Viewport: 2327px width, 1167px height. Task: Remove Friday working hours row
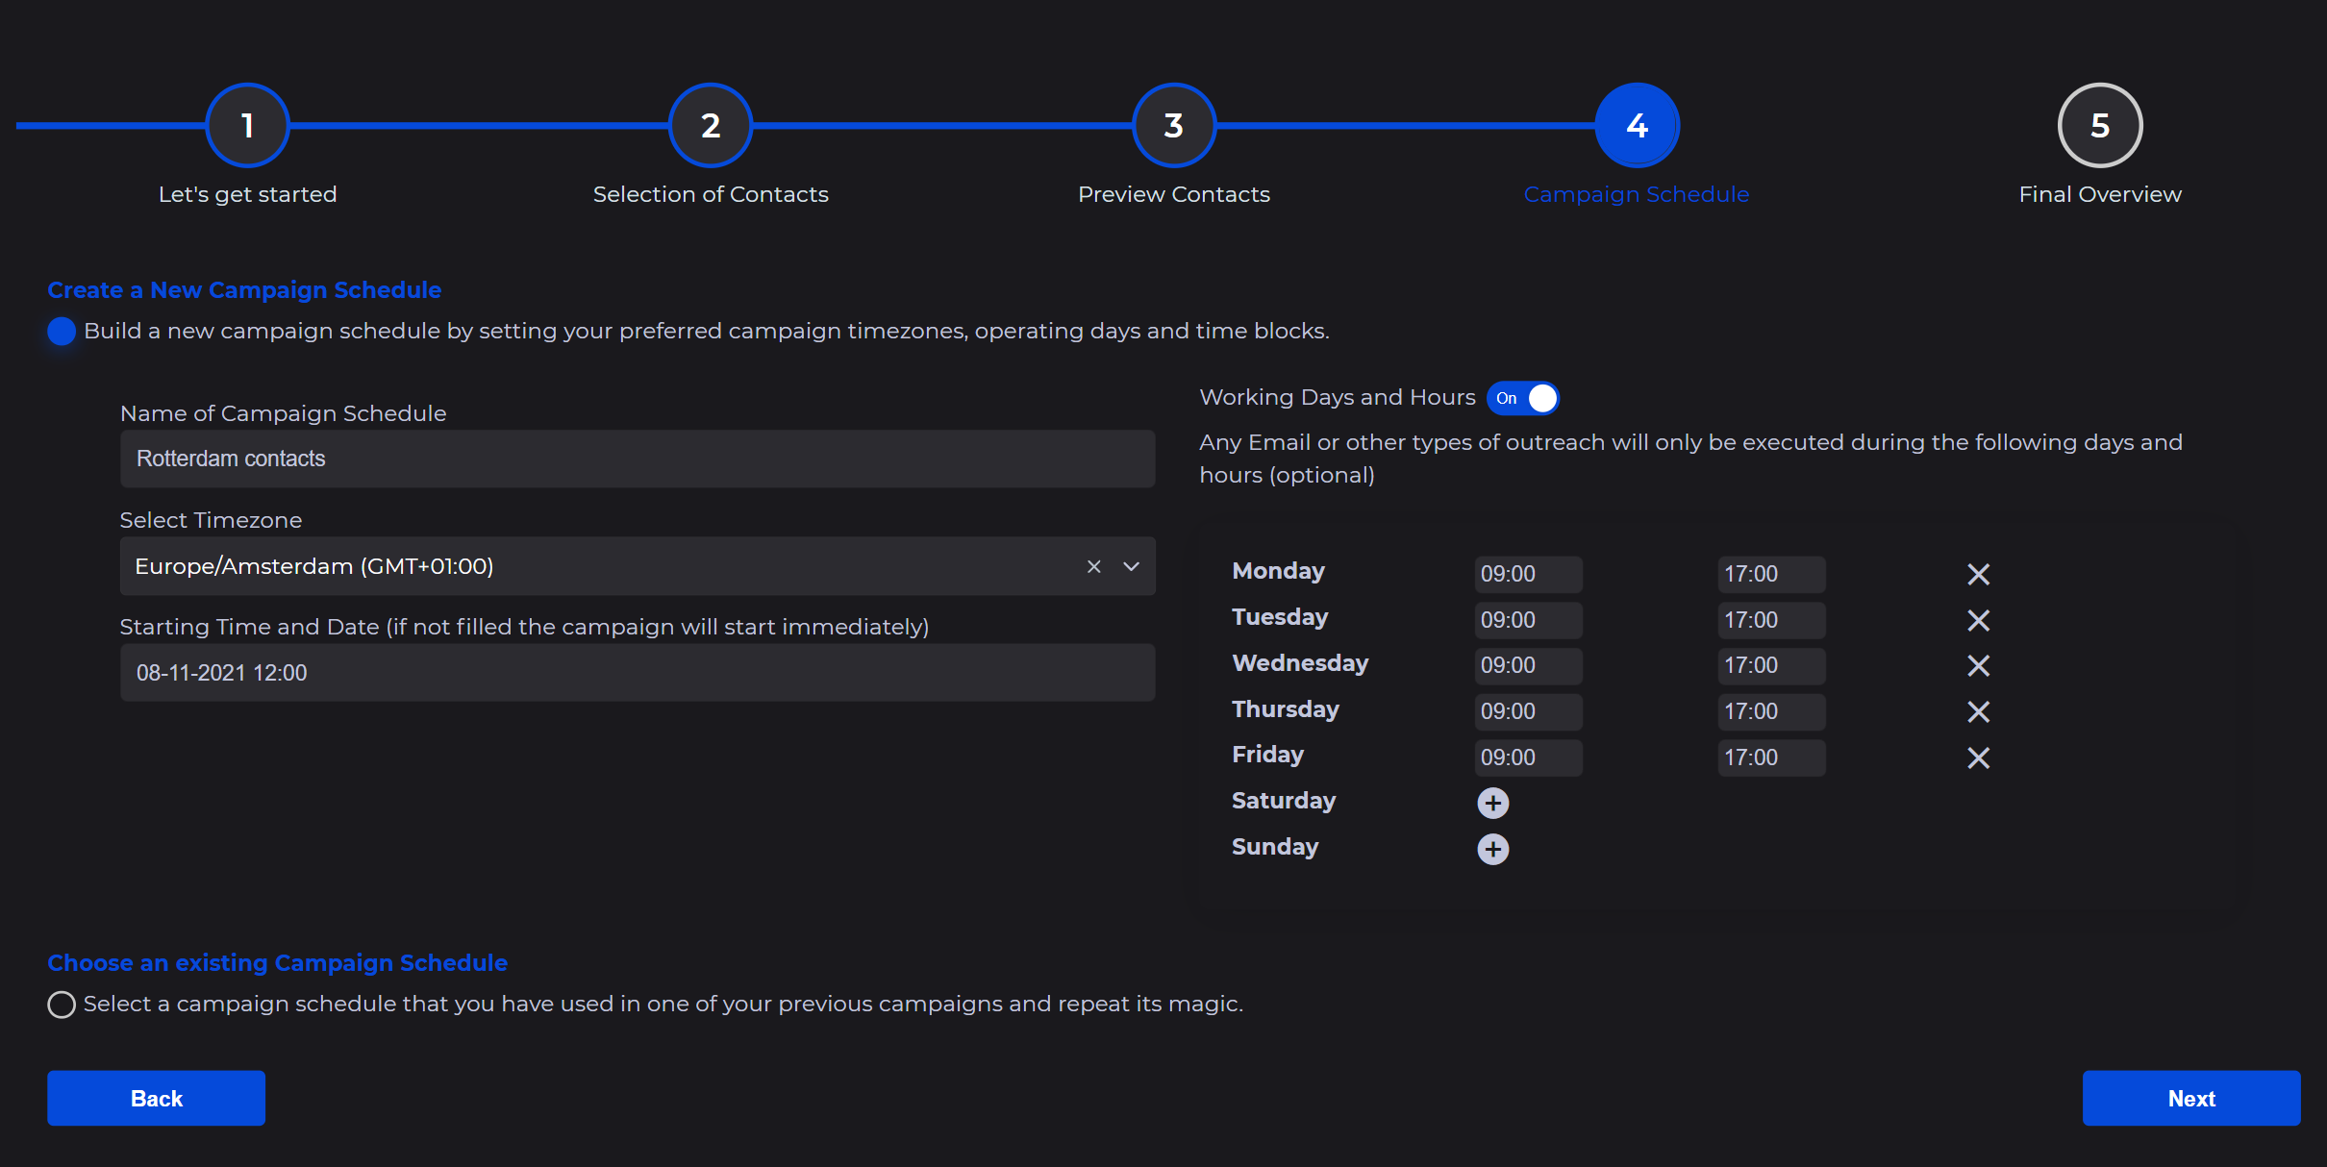[x=1978, y=757]
